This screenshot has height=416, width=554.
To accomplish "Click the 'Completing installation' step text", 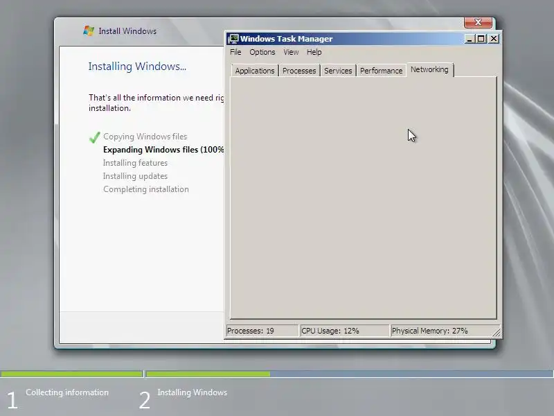I will 146,189.
